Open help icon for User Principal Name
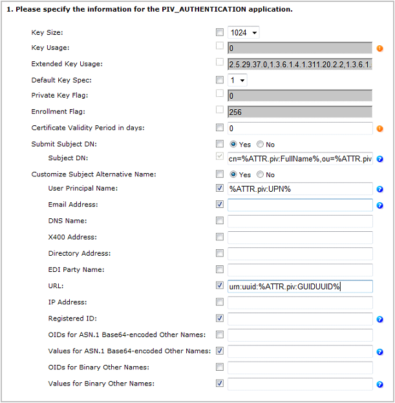395x403 pixels. click(380, 189)
